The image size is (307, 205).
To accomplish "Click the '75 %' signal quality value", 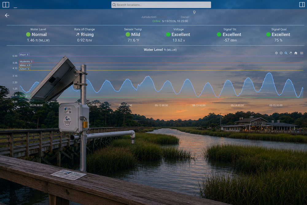I will pyautogui.click(x=278, y=40).
